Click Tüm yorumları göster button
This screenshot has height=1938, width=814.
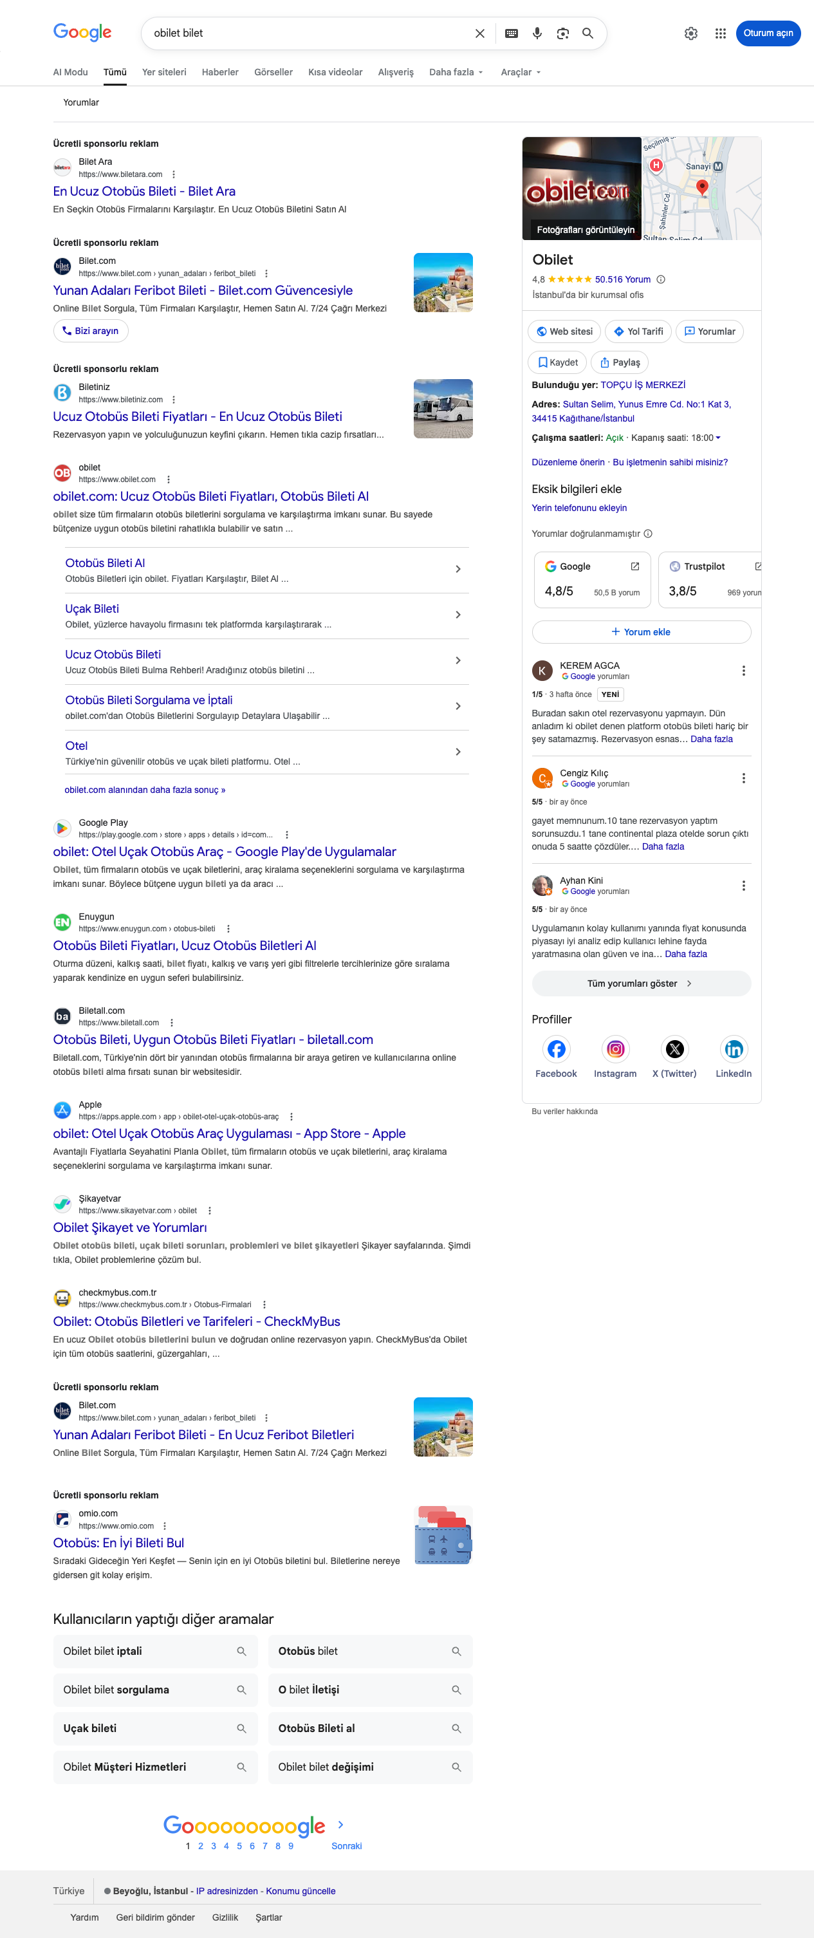pos(641,984)
